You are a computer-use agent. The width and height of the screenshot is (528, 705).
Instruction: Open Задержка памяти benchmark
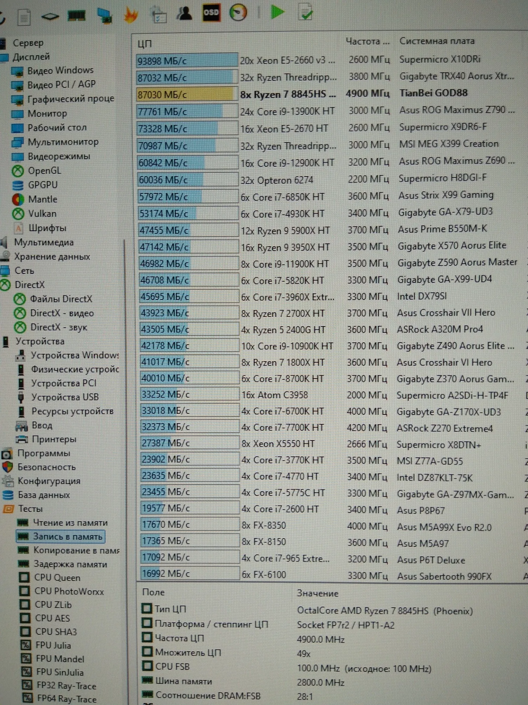tap(70, 564)
